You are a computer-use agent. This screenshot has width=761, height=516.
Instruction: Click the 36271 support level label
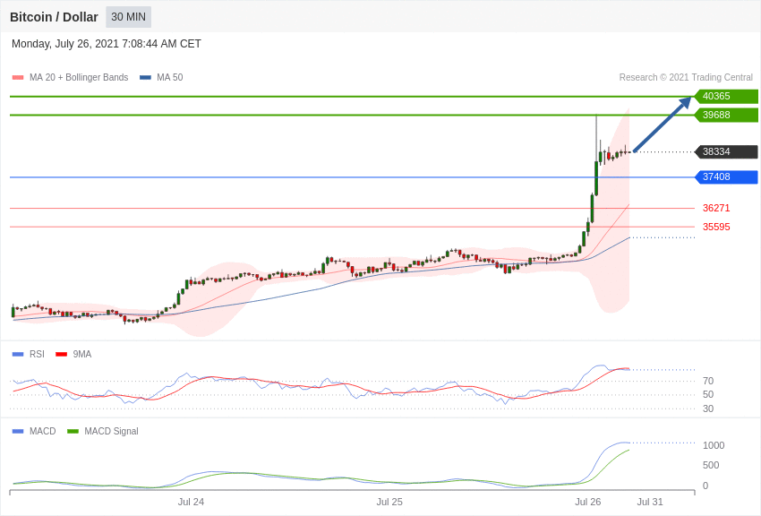tap(716, 208)
